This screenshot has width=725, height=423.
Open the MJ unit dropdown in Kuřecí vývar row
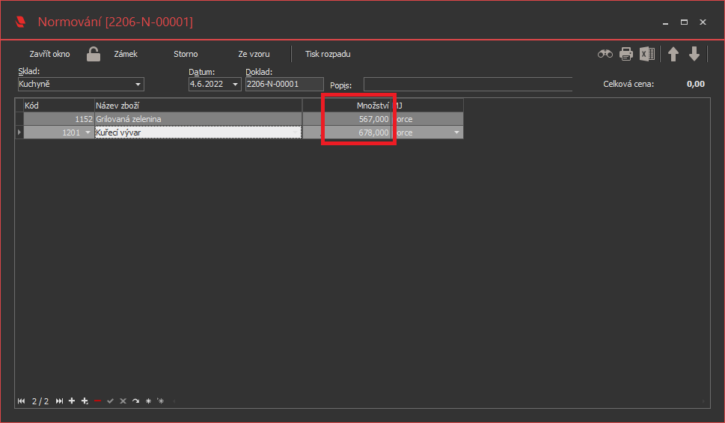click(457, 133)
